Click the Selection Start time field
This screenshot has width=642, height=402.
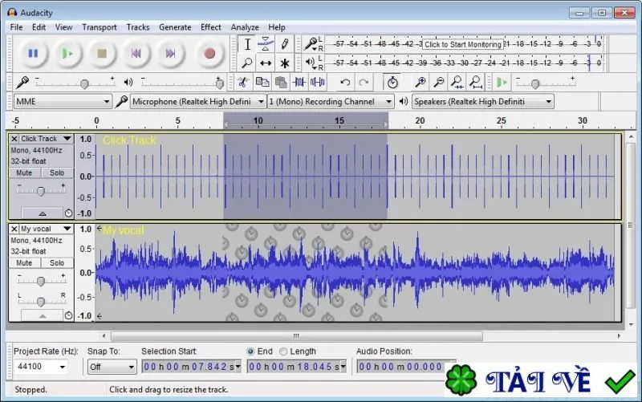pos(191,367)
